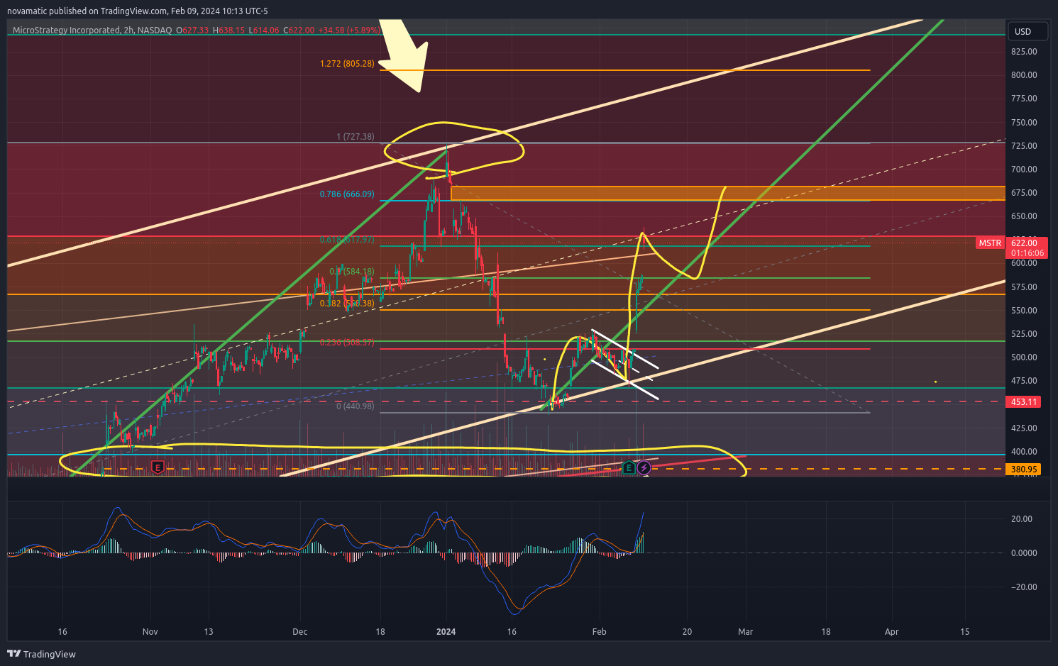
Task: Click the red earnings E marker near November
Action: [x=158, y=467]
